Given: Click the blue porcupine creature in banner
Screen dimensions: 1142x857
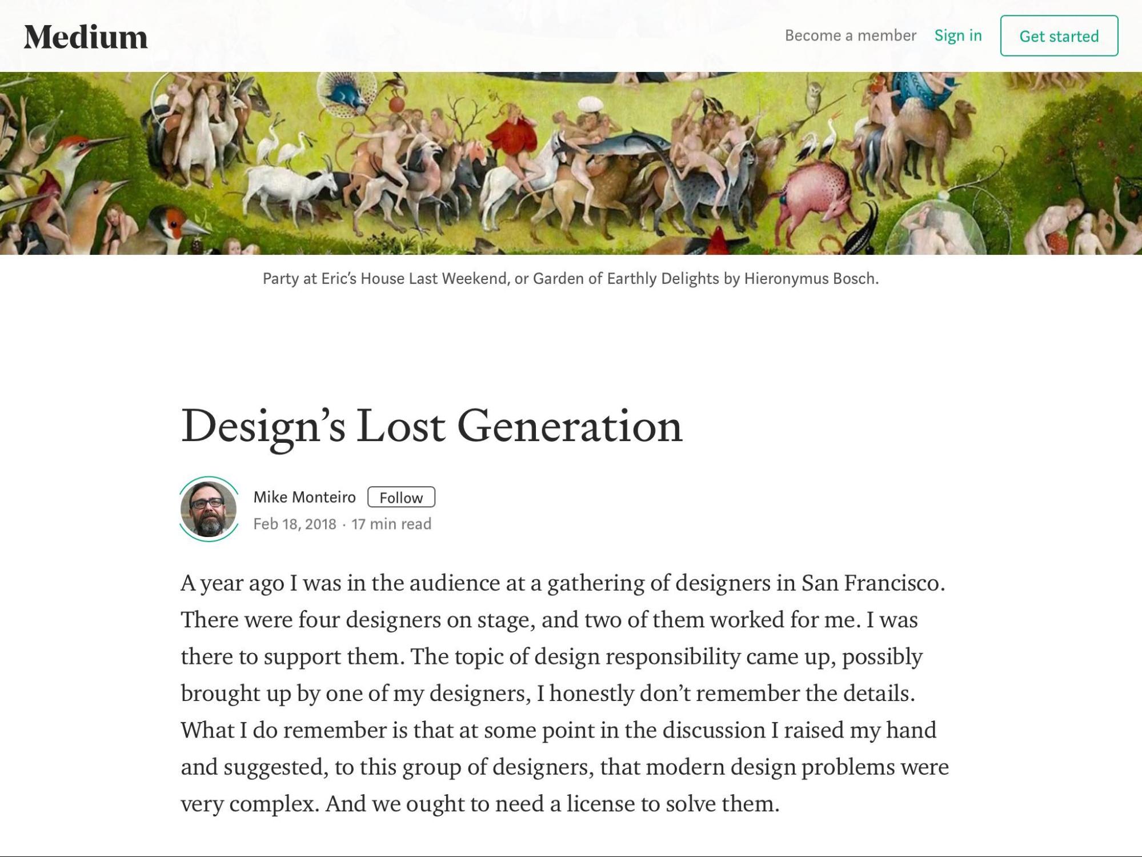Looking at the screenshot, I should pyautogui.click(x=347, y=94).
